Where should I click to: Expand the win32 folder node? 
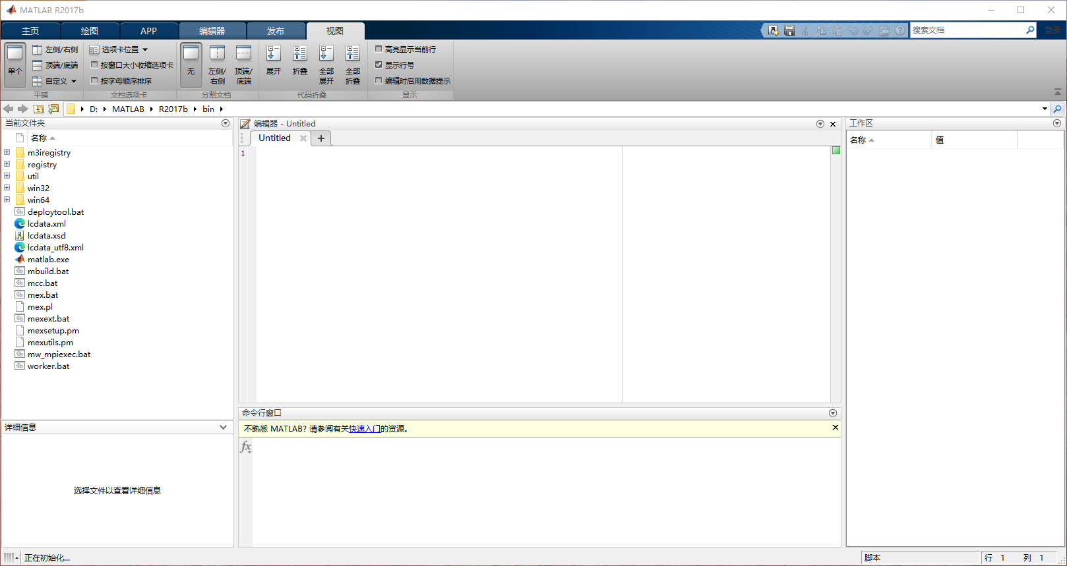7,188
